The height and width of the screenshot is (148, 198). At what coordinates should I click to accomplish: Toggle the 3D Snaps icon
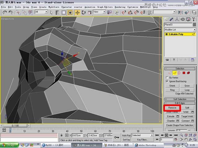point(124,12)
